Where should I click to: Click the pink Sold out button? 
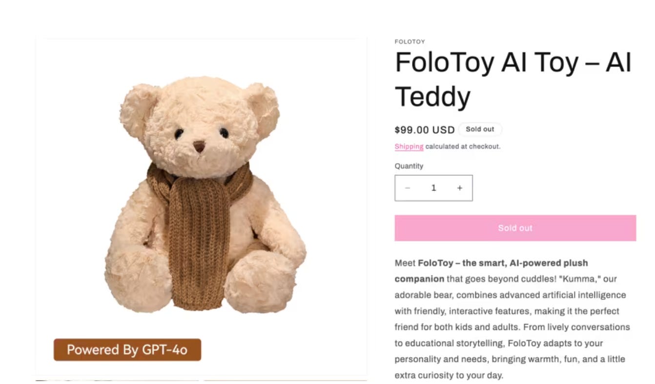click(x=515, y=228)
